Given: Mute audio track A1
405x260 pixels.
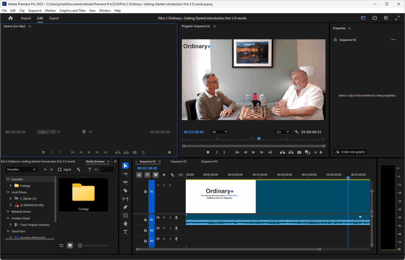Looking at the screenshot, I should [x=164, y=218].
